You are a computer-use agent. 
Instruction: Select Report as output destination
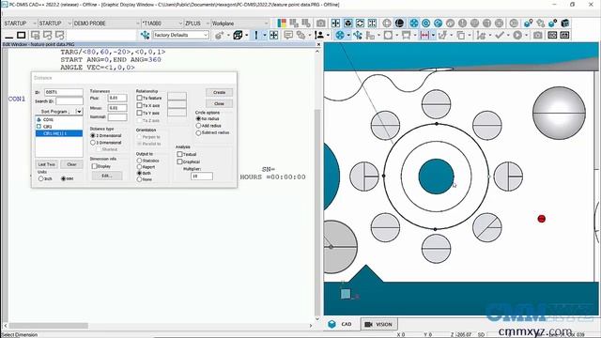pyautogui.click(x=140, y=167)
